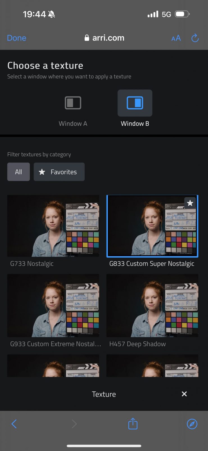208x451 pixels.
Task: Tap the arri.com address bar
Action: (x=104, y=38)
